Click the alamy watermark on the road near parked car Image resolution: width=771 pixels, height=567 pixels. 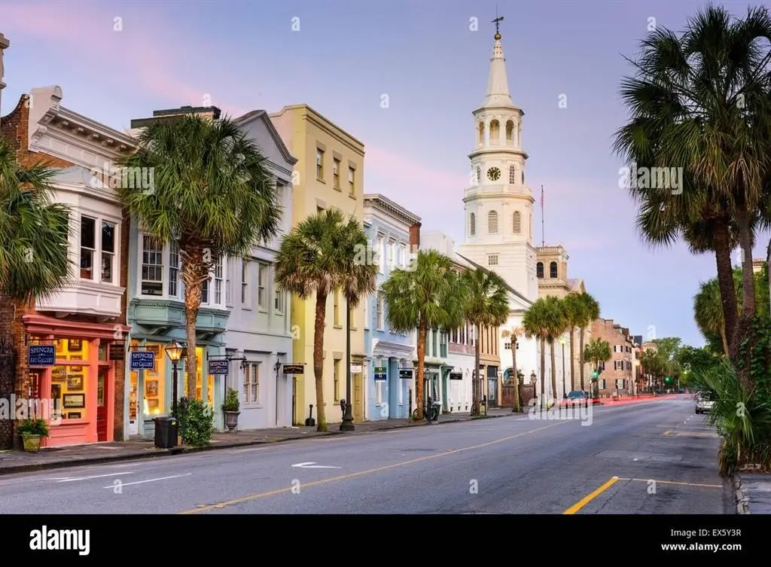pos(560,412)
